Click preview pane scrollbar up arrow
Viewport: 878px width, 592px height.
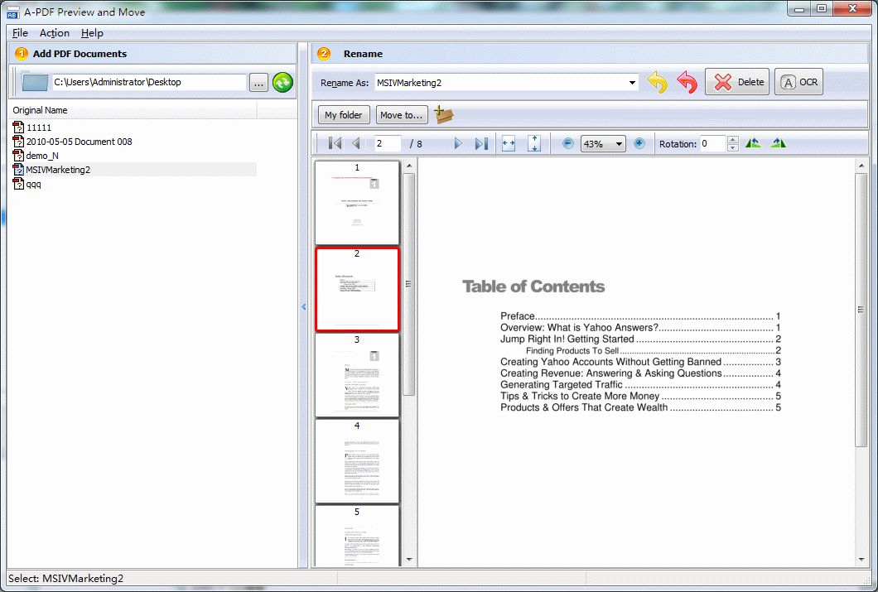[861, 166]
